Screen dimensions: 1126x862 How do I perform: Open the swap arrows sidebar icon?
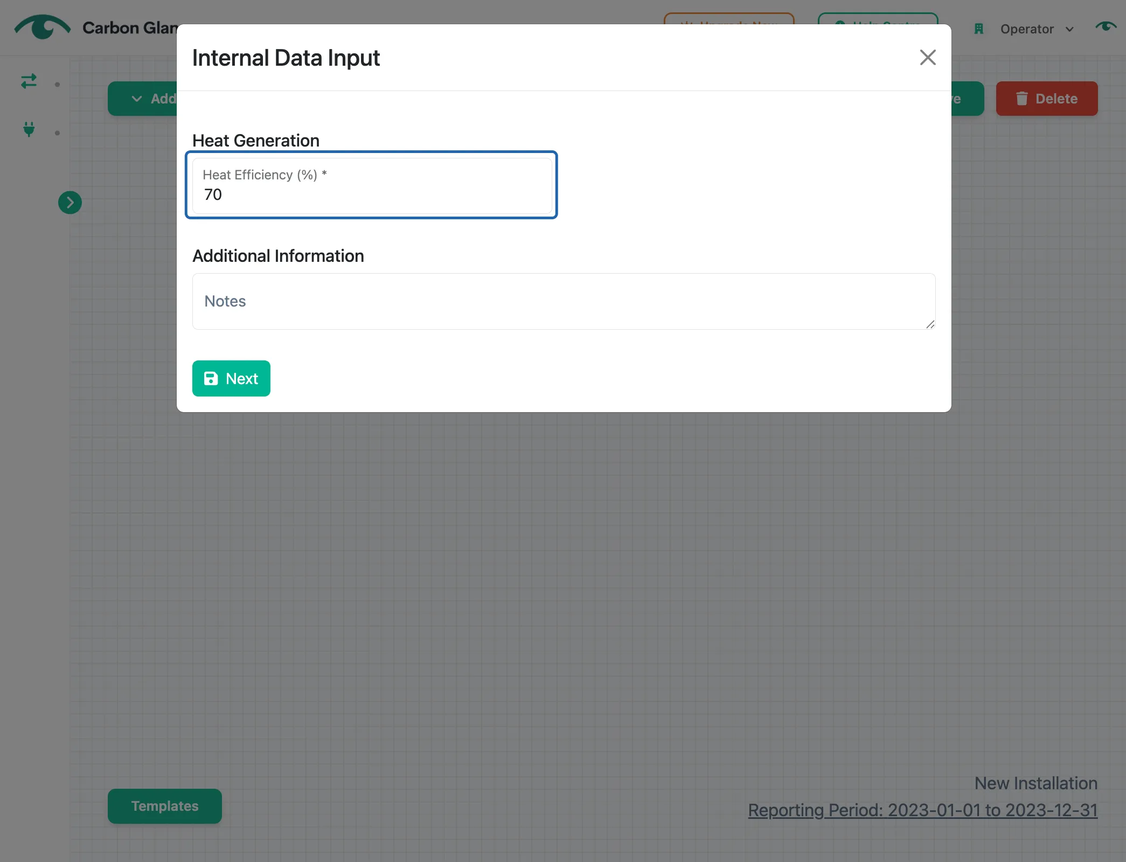[29, 81]
